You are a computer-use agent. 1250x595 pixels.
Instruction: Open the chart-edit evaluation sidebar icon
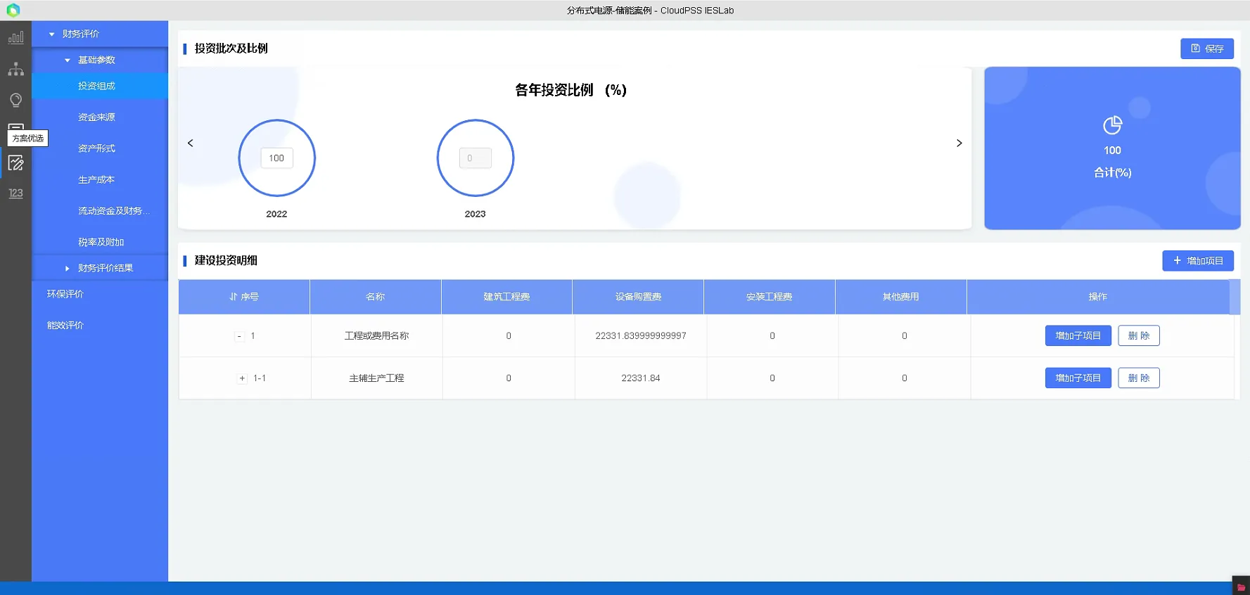15,163
